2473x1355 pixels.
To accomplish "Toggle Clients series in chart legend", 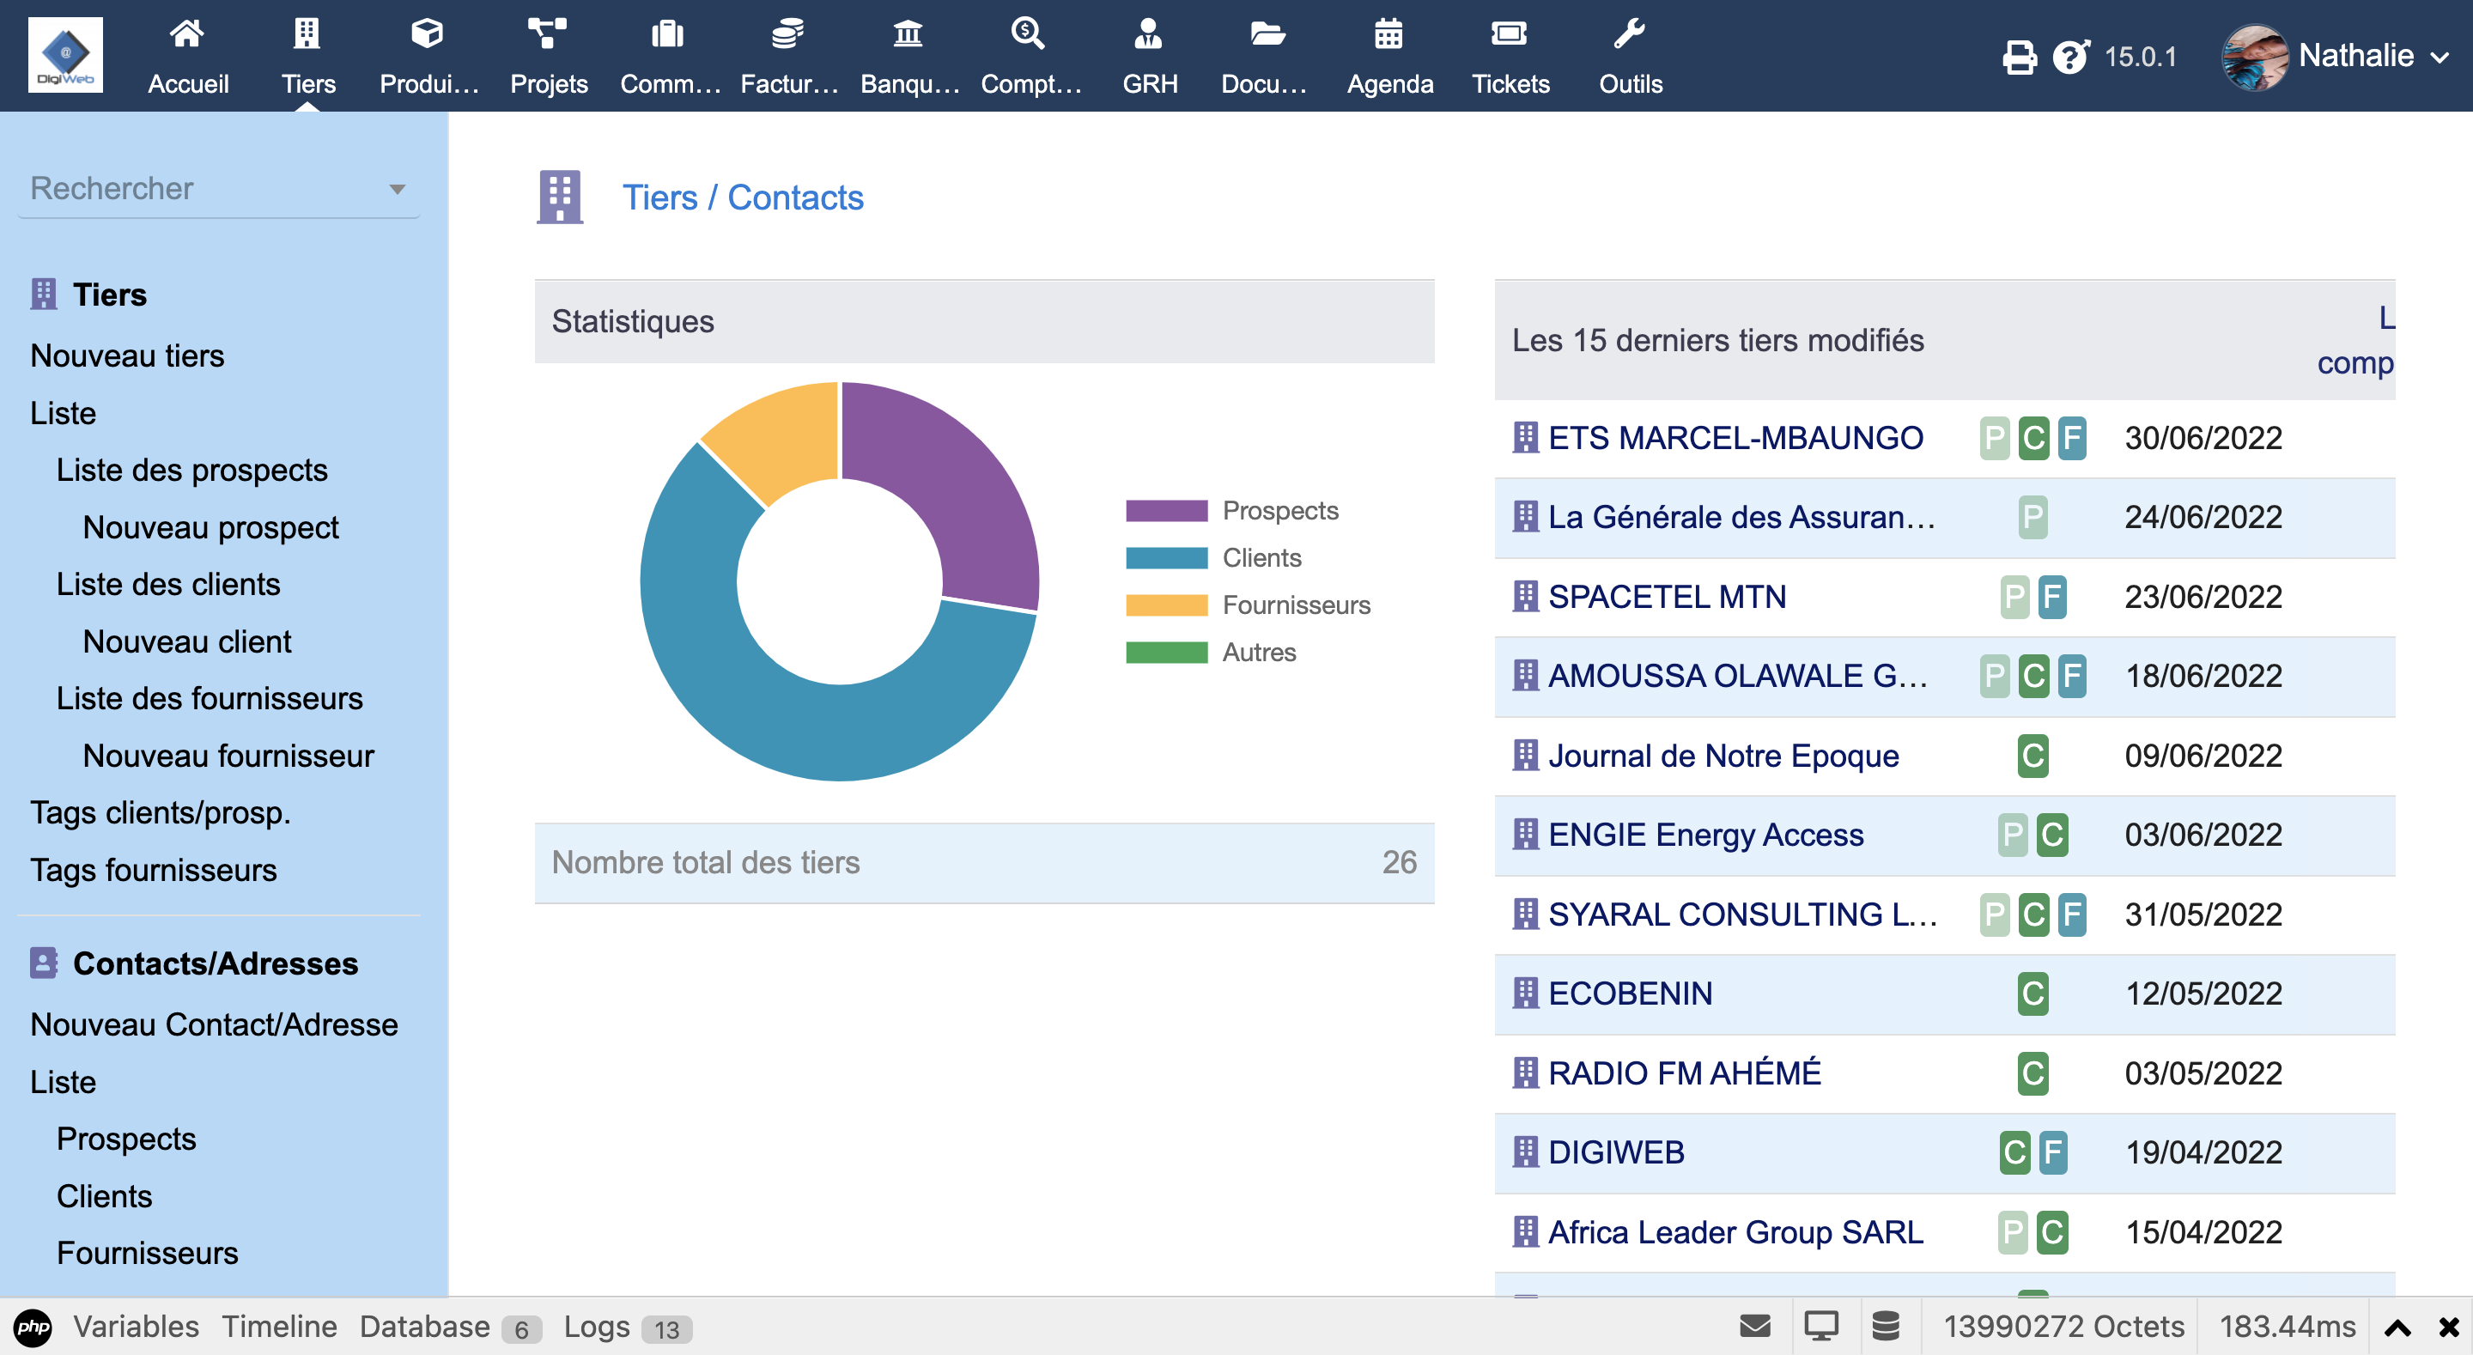I will click(1261, 558).
